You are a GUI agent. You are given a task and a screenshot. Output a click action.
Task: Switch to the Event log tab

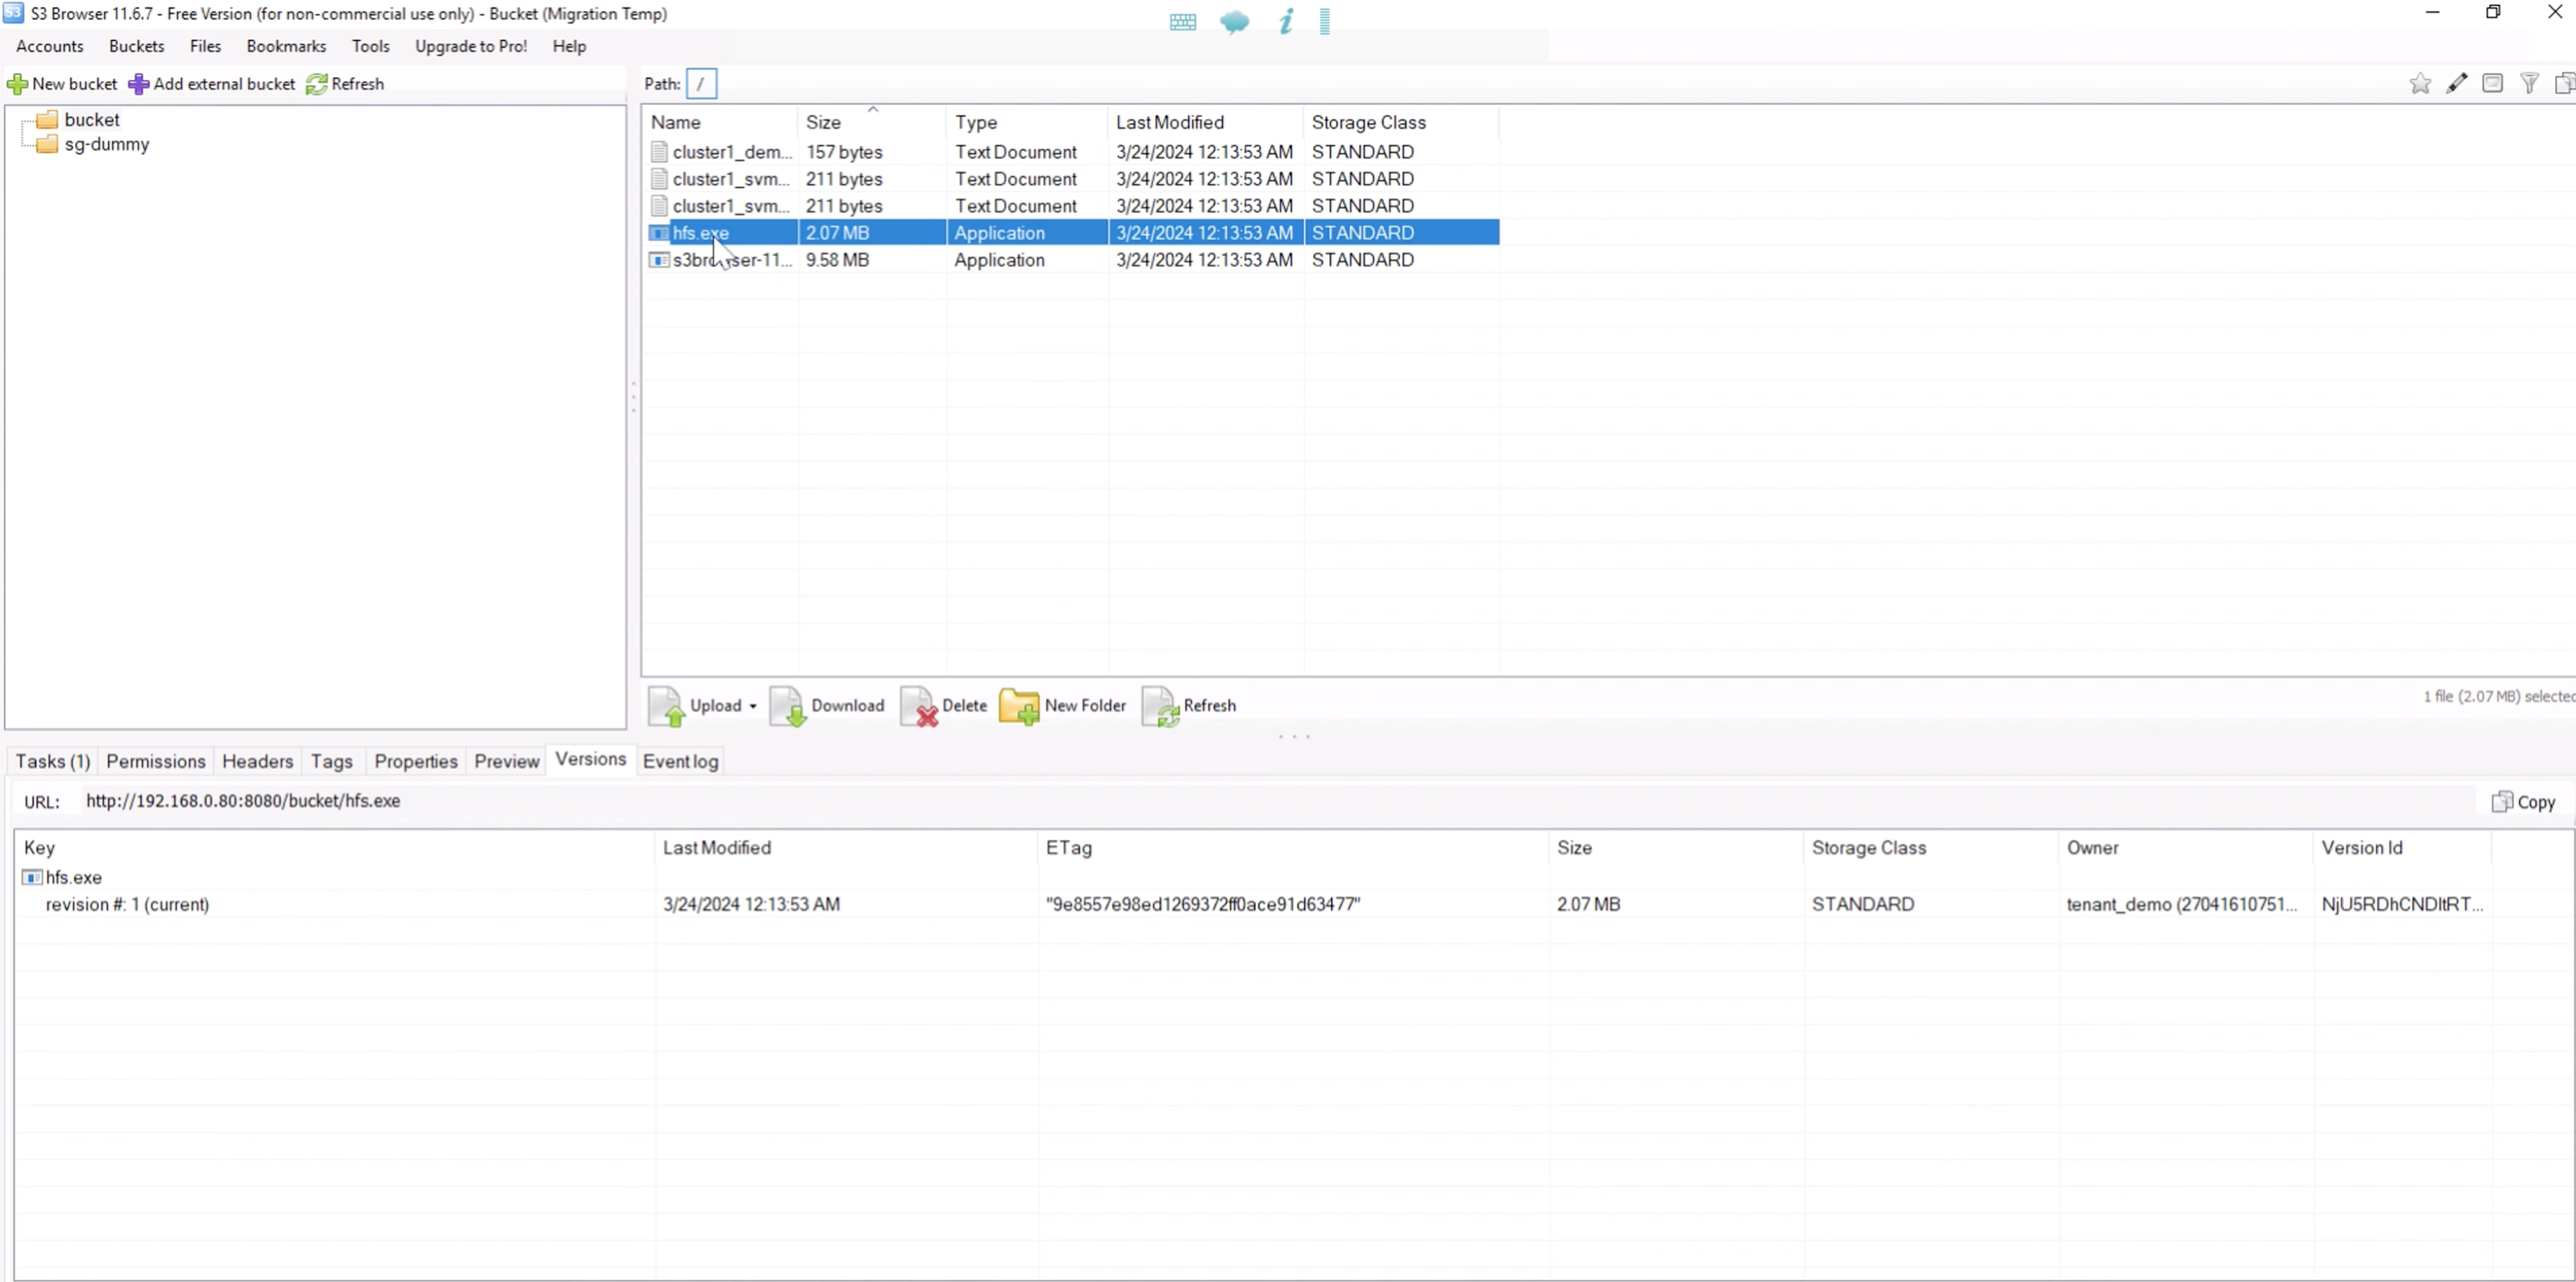[x=678, y=760]
